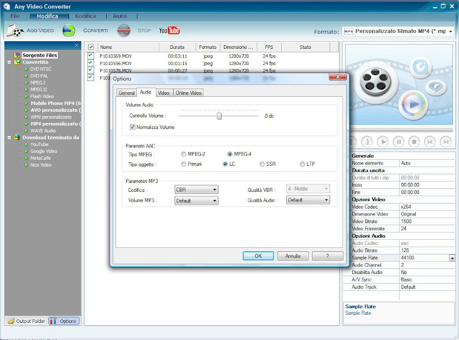
Task: Click the Output Folder button label
Action: [30, 321]
